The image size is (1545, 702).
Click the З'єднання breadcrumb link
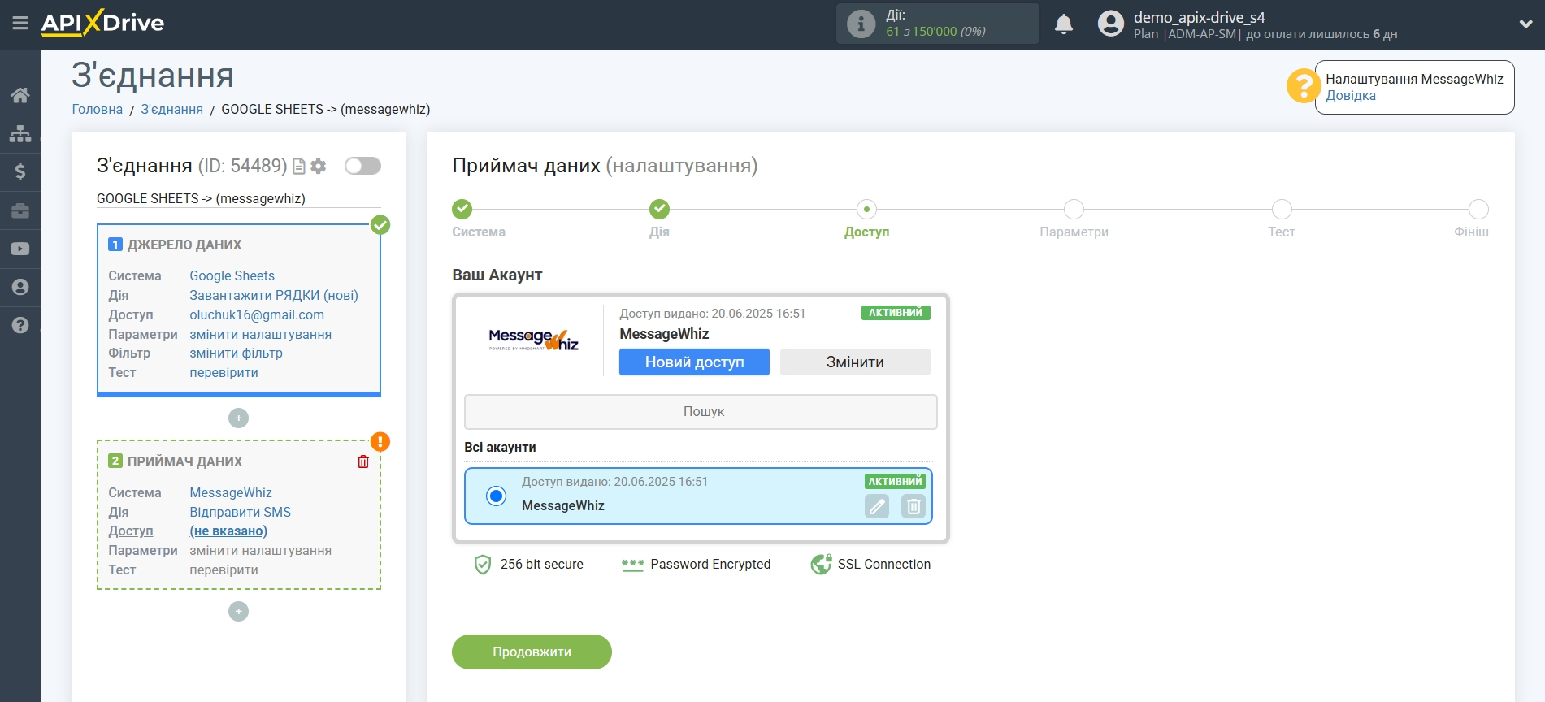pyautogui.click(x=171, y=110)
